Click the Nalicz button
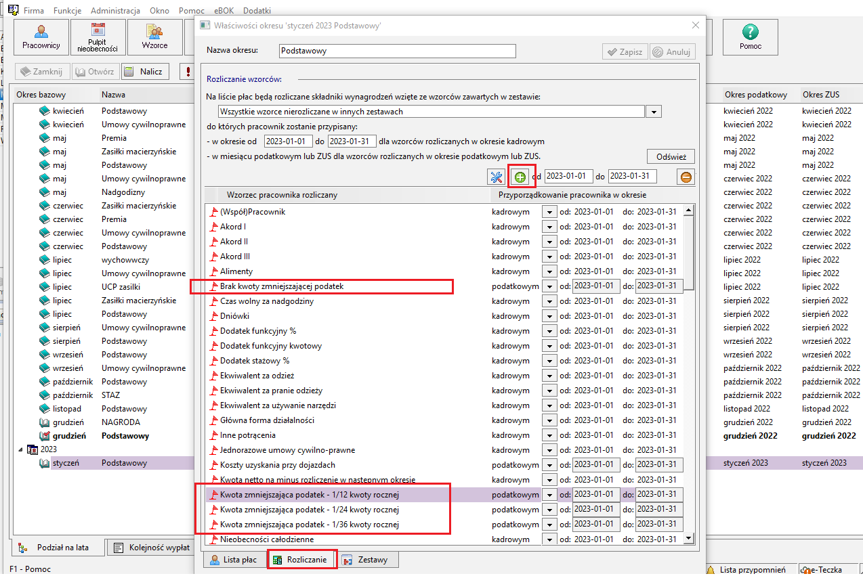The height and width of the screenshot is (576, 863). [145, 71]
